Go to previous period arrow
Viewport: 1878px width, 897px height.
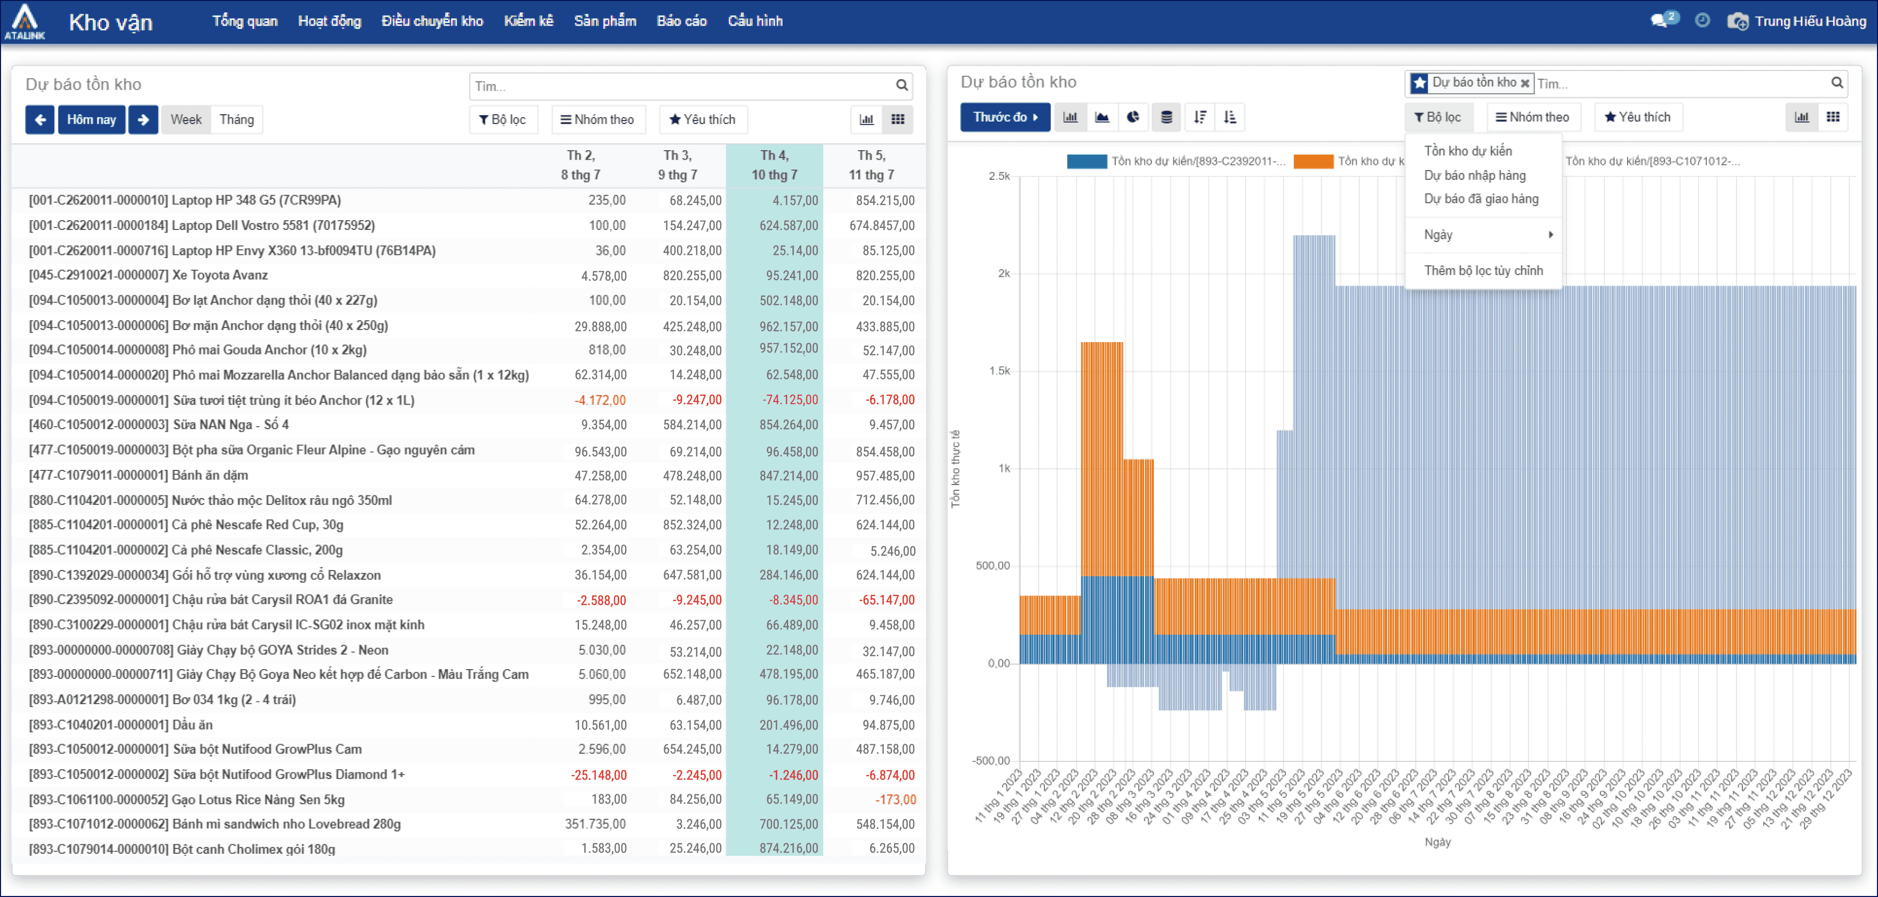pos(40,119)
